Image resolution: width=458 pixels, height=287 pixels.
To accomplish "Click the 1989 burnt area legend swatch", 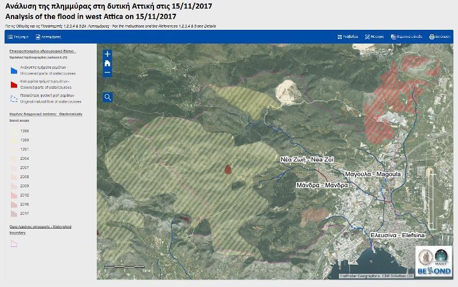I will coord(14,140).
